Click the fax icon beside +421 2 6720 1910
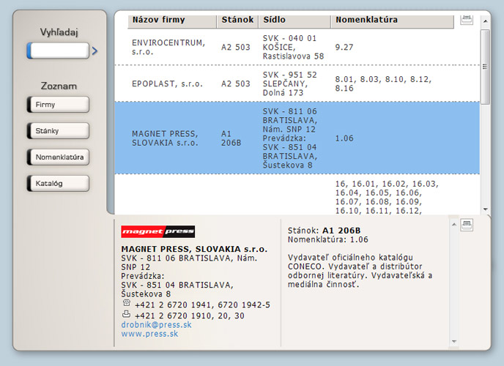This screenshot has height=366, width=504. click(x=126, y=314)
